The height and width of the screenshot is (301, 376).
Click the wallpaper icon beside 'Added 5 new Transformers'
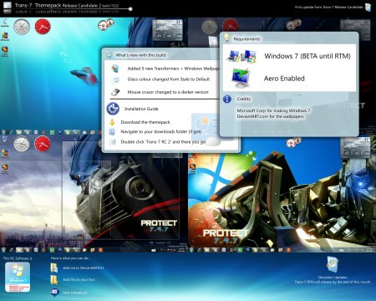tap(115, 69)
